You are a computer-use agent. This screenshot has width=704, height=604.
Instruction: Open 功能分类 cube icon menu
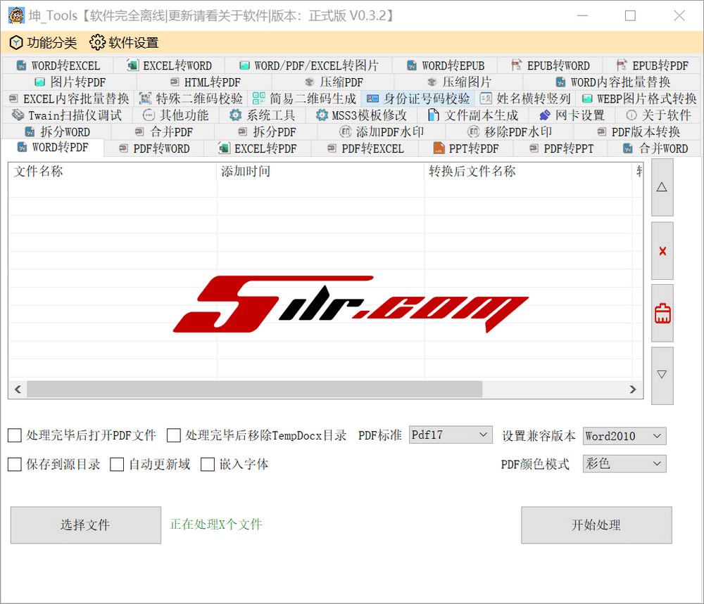pyautogui.click(x=44, y=43)
